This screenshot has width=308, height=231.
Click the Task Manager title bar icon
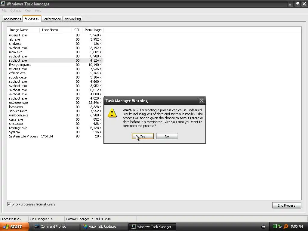pos(3,4)
